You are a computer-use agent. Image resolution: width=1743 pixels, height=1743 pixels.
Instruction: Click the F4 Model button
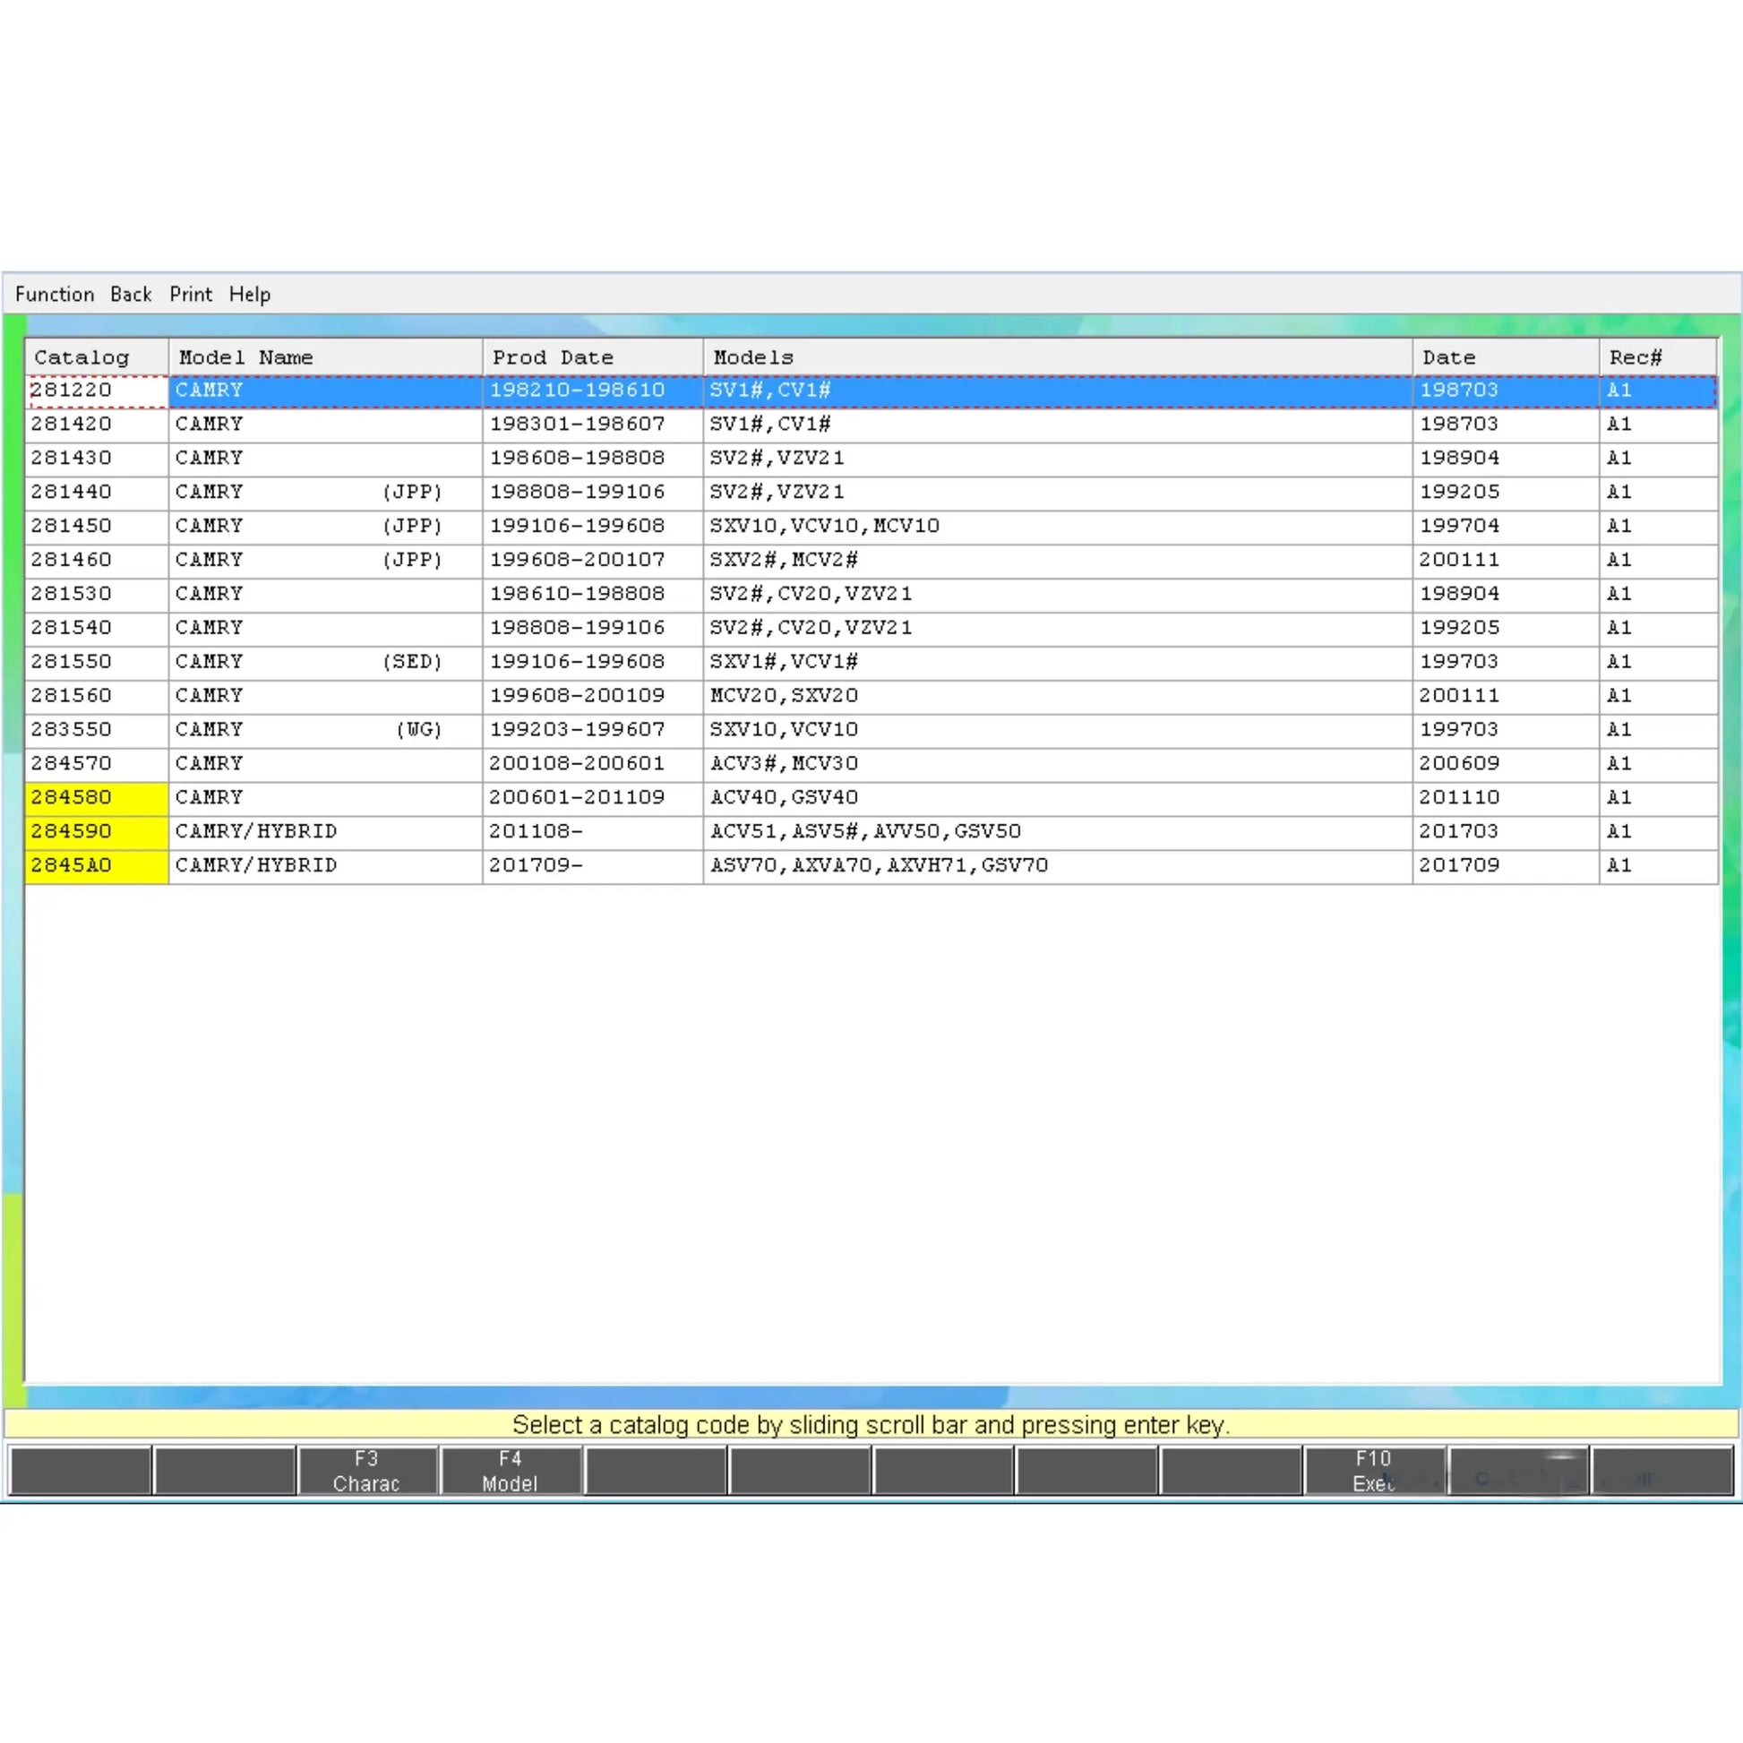[511, 1471]
